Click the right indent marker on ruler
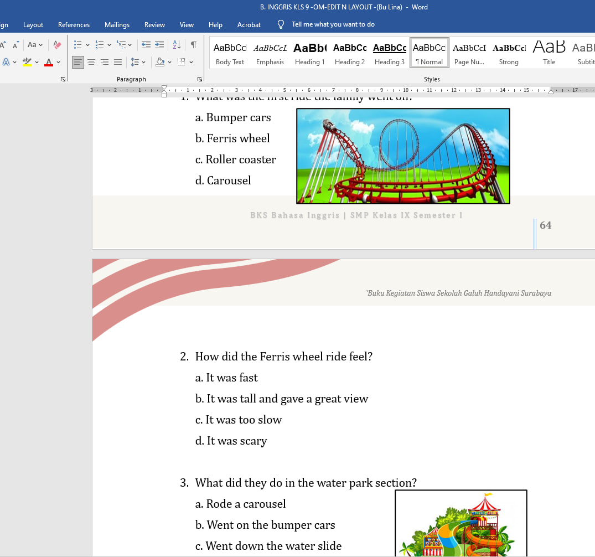595x557 pixels. pos(551,91)
